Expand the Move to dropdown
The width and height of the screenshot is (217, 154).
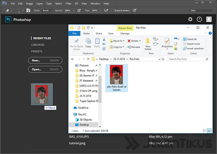tap(124, 41)
